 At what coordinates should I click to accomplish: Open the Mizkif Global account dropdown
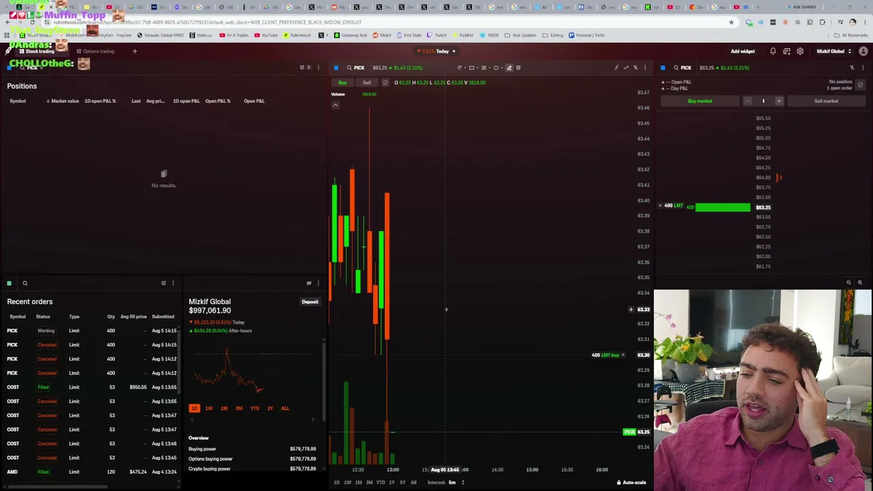click(x=834, y=51)
